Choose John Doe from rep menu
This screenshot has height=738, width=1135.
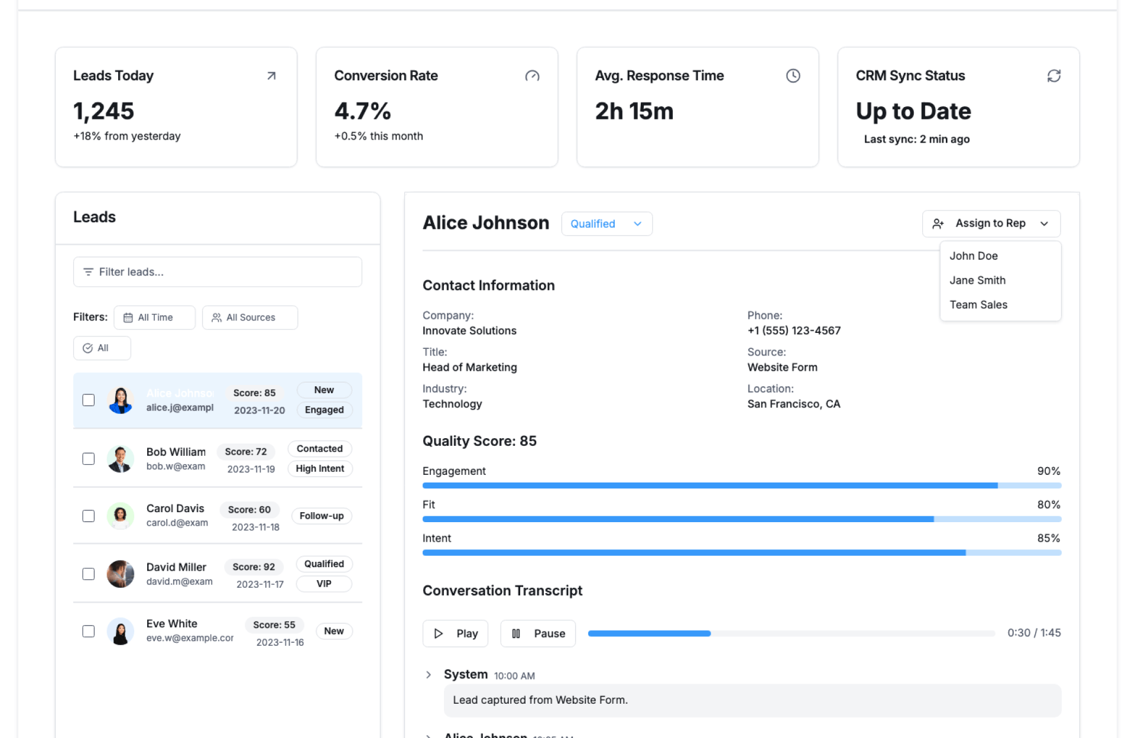click(x=974, y=256)
